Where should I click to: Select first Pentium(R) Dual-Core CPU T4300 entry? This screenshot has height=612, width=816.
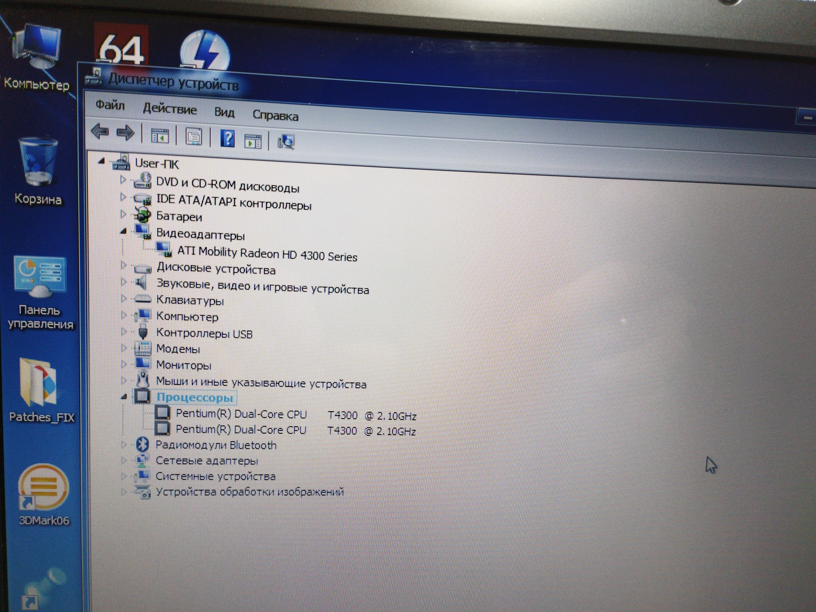[296, 414]
